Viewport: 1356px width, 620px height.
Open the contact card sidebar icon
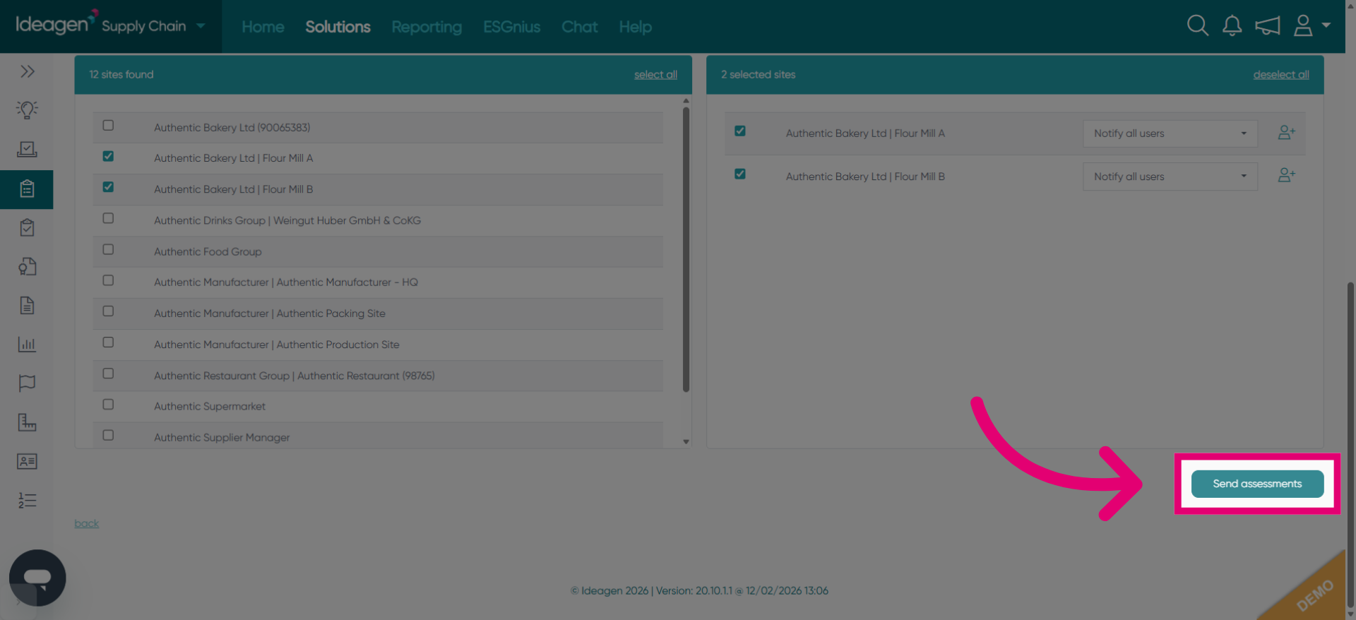pyautogui.click(x=27, y=461)
